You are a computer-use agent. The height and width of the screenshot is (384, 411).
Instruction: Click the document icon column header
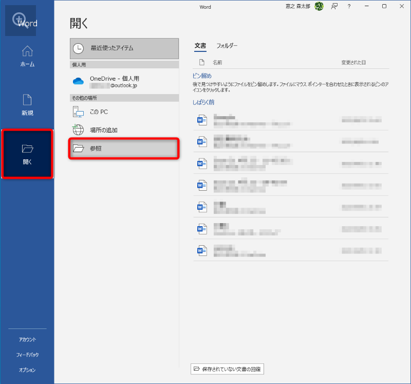[x=201, y=62]
